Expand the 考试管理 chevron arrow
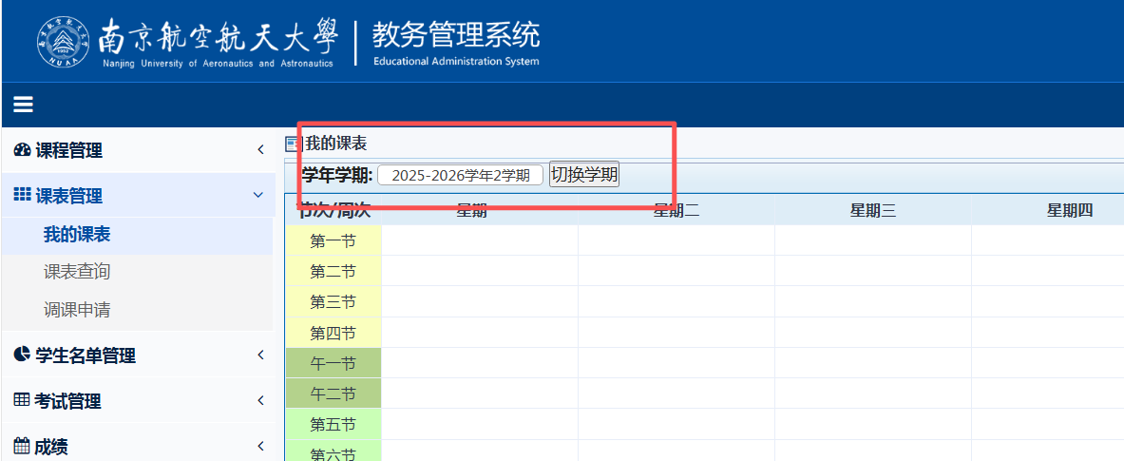The height and width of the screenshot is (461, 1124). 259,400
